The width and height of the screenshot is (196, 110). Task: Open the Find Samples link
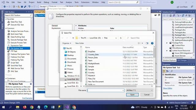coord(27,98)
